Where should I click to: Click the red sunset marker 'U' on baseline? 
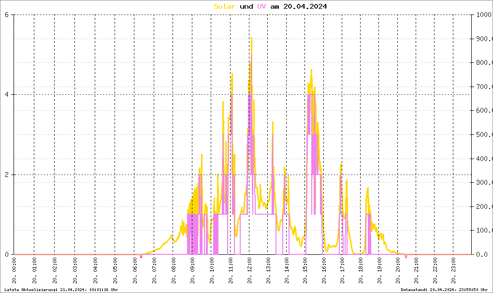(x=406, y=257)
